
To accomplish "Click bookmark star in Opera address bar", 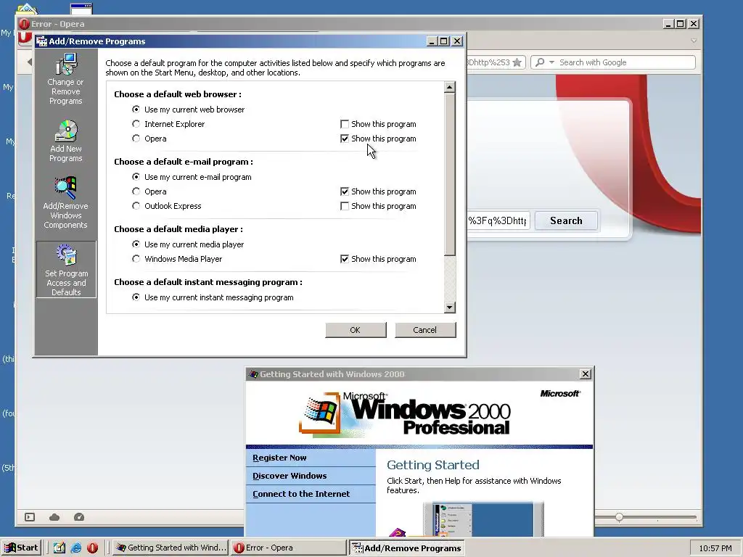I will pyautogui.click(x=517, y=62).
